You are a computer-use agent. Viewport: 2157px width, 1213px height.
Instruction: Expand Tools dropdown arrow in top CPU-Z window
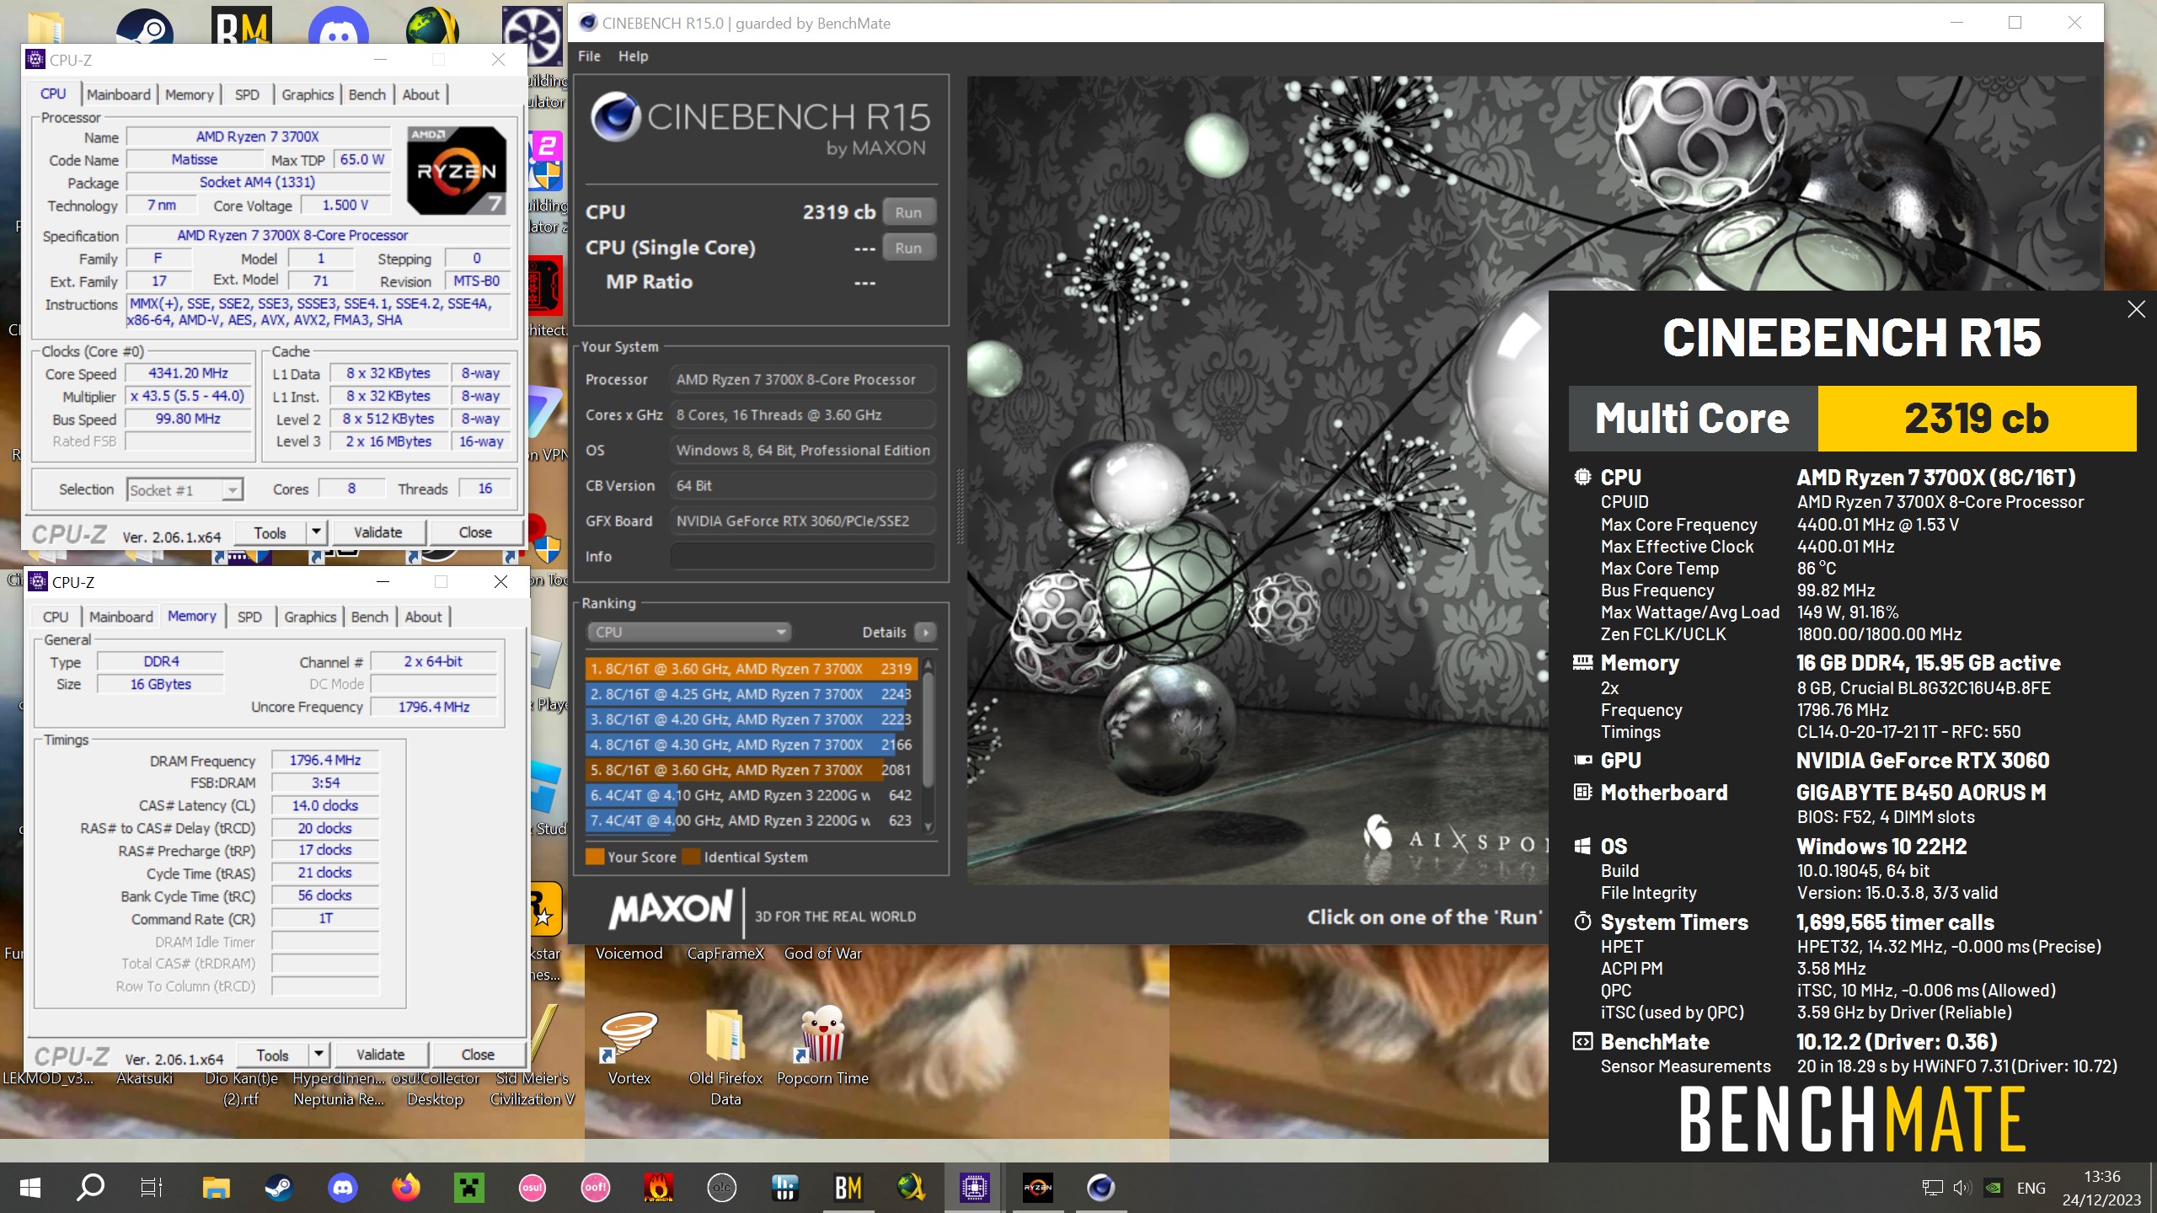pyautogui.click(x=316, y=532)
